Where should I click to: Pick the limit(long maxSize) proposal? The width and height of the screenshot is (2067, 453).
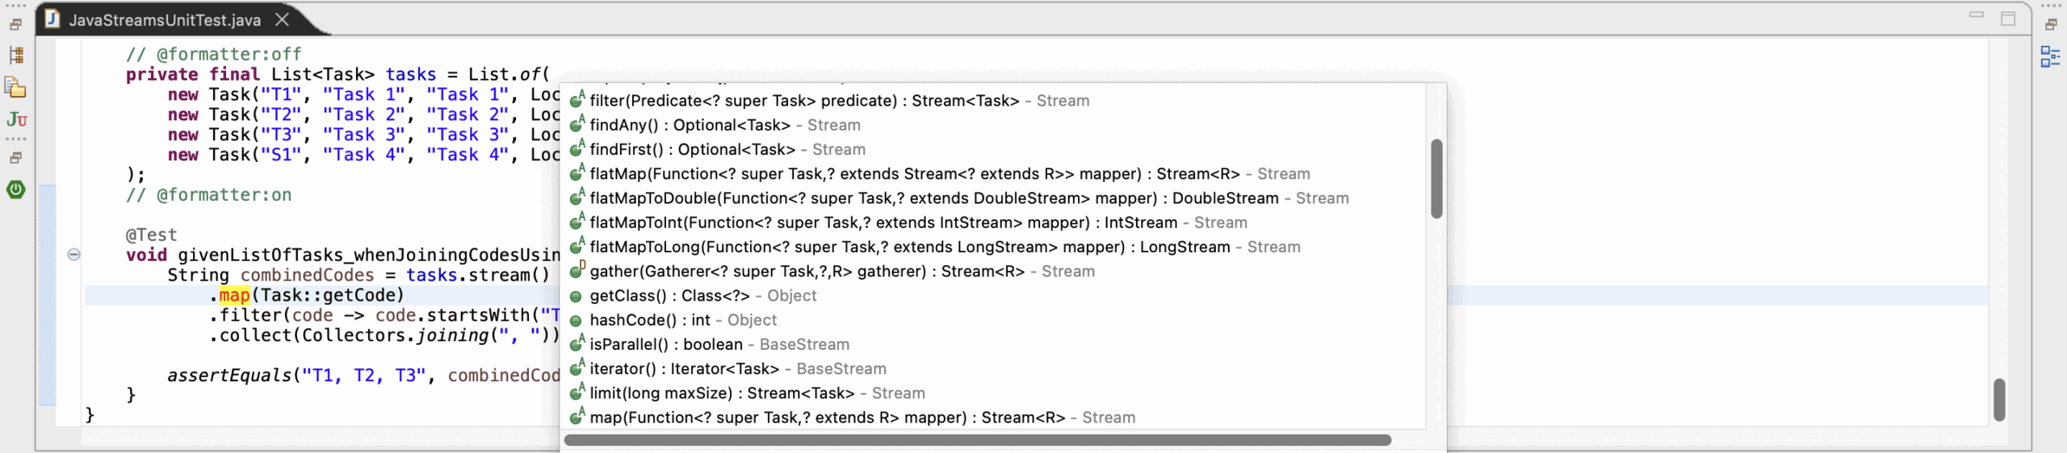pyautogui.click(x=722, y=393)
